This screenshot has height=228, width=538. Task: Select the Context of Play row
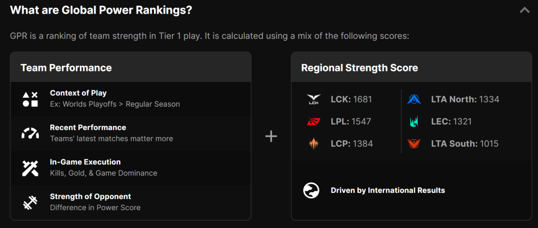point(130,99)
